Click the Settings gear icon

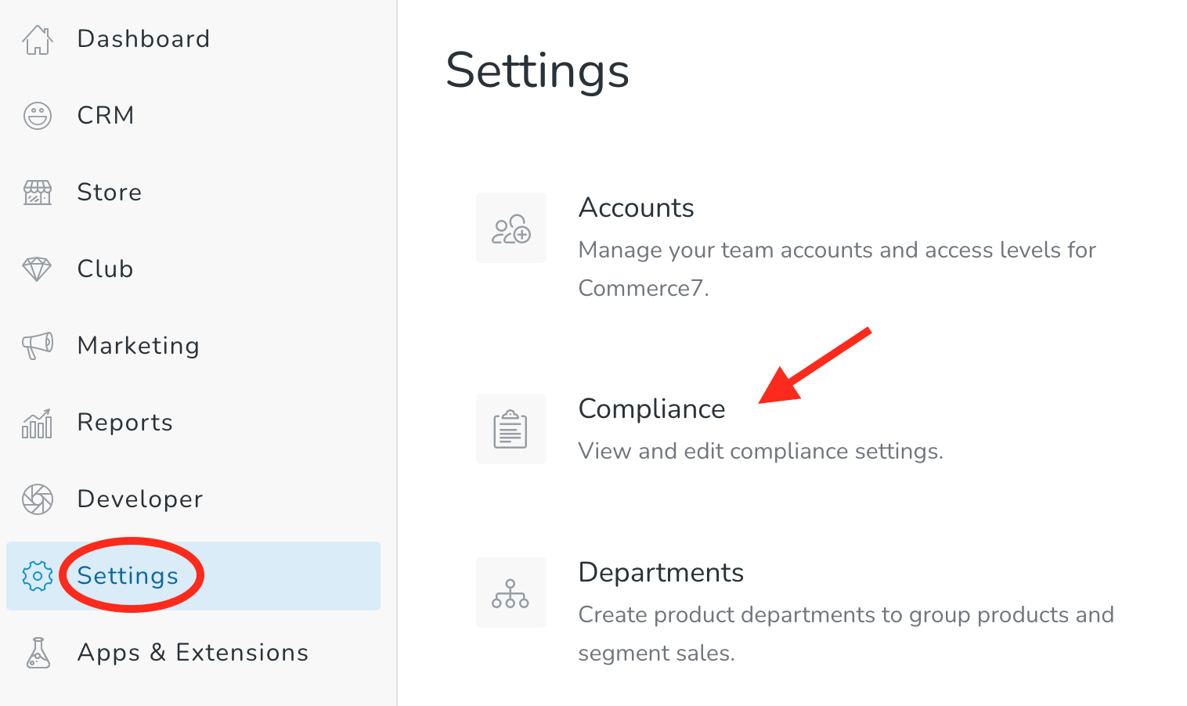point(37,576)
